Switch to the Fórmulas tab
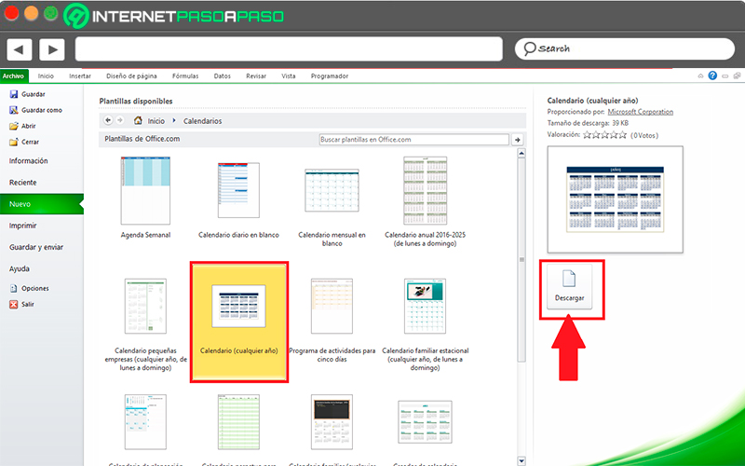Image resolution: width=745 pixels, height=466 pixels. pyautogui.click(x=185, y=76)
